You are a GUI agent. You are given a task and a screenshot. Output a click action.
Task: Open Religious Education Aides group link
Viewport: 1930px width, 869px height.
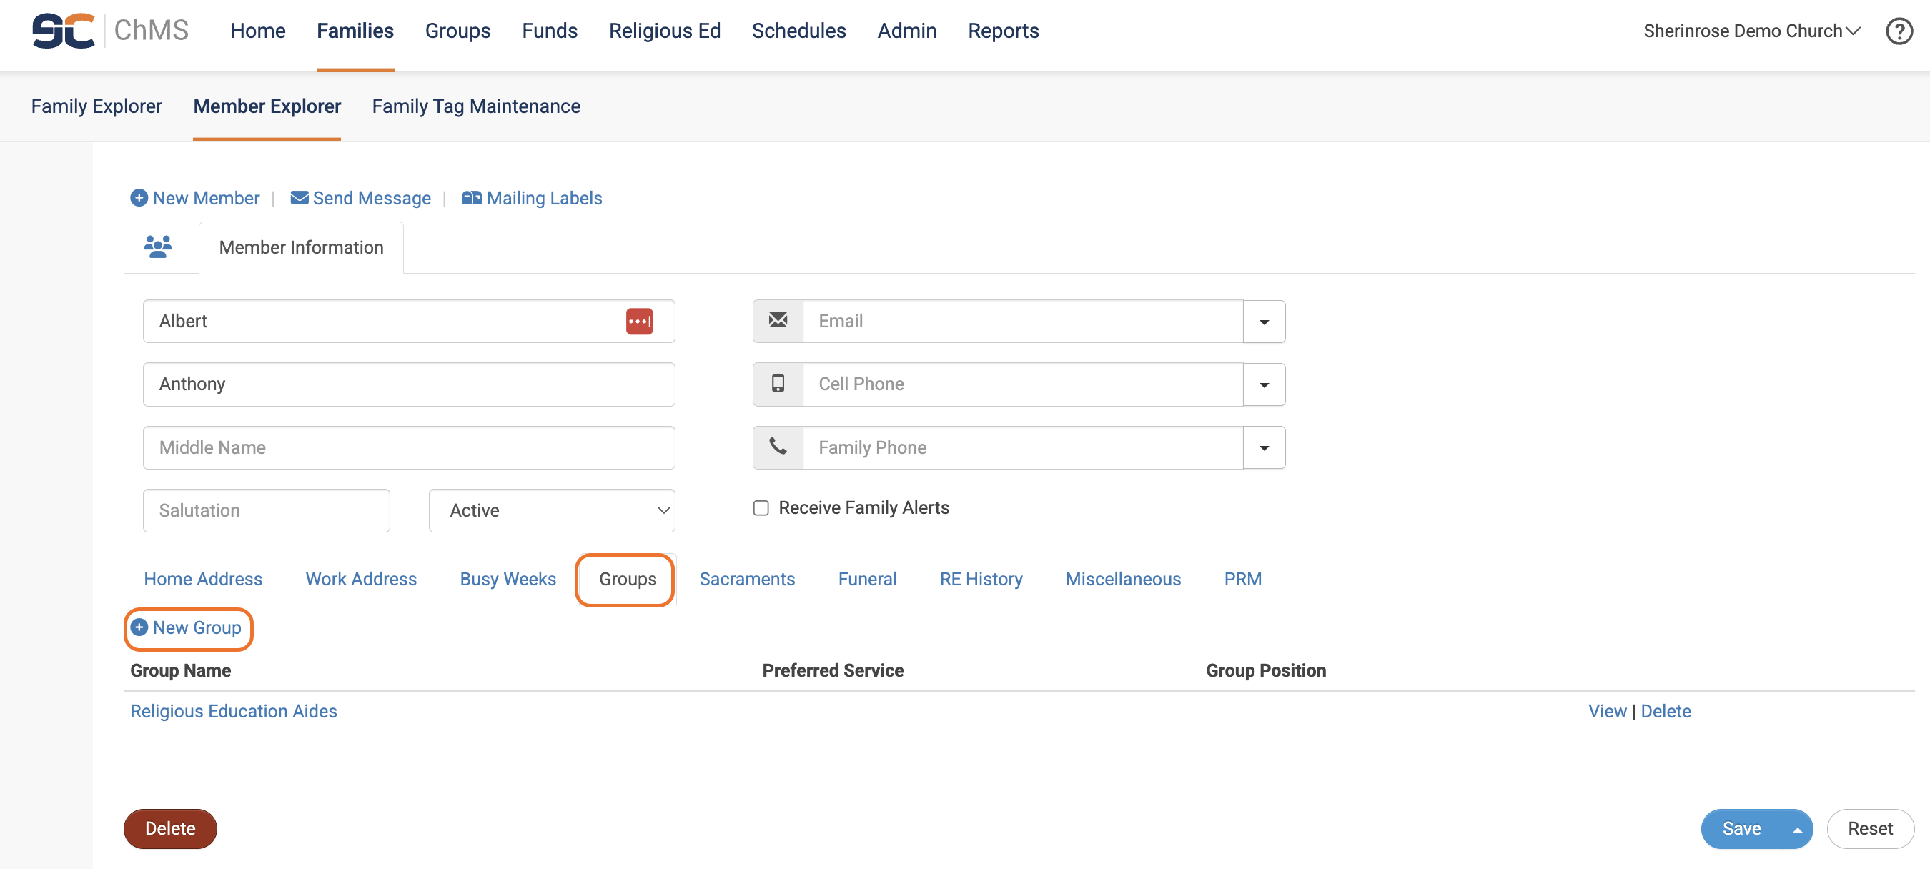click(233, 711)
